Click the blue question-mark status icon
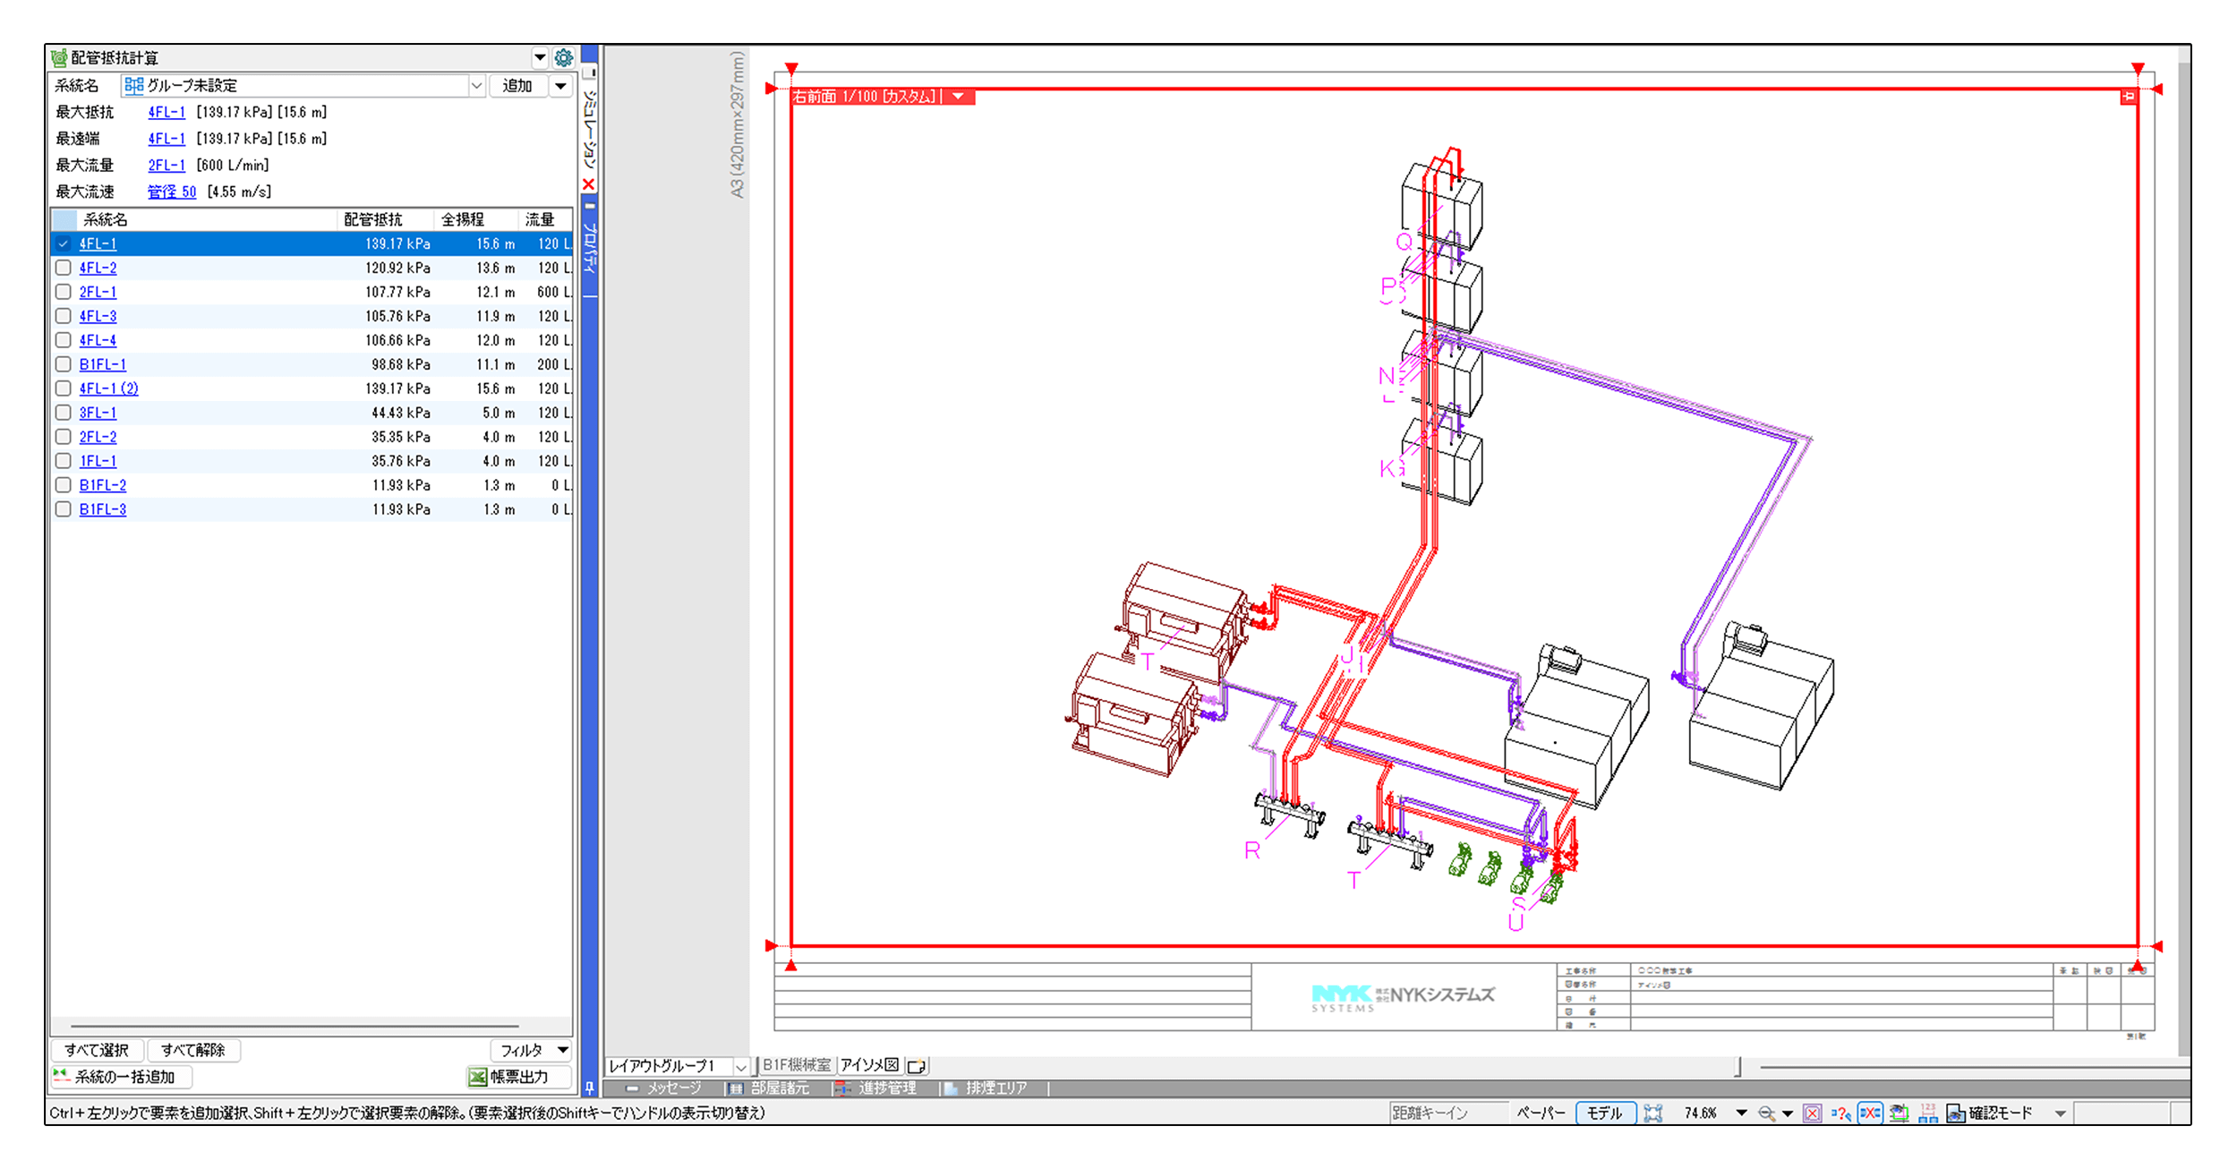This screenshot has height=1169, width=2237. [1840, 1113]
